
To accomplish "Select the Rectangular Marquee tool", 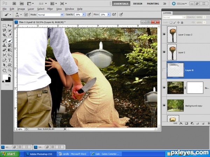I will tap(4, 25).
